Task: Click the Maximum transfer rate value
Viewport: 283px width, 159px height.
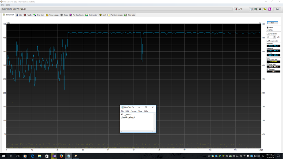Action: click(273, 51)
